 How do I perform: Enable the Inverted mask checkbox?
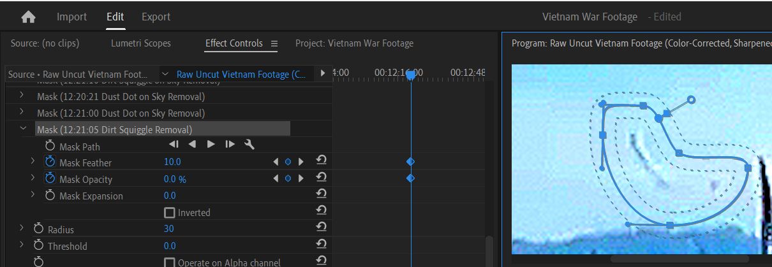point(169,212)
